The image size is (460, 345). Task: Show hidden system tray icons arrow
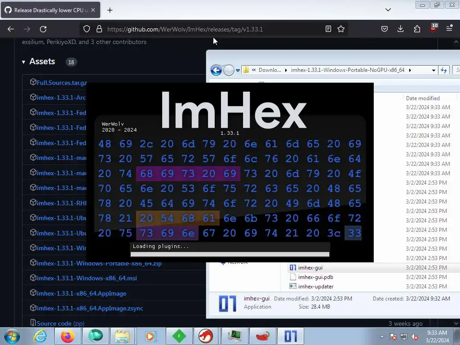pos(382,336)
